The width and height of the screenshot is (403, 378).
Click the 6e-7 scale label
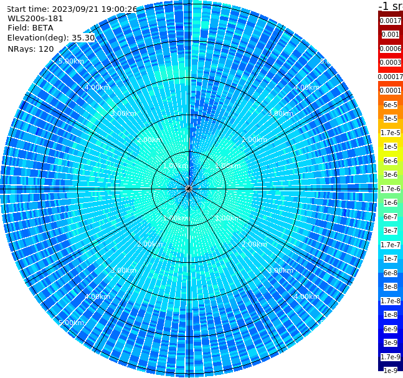390,217
